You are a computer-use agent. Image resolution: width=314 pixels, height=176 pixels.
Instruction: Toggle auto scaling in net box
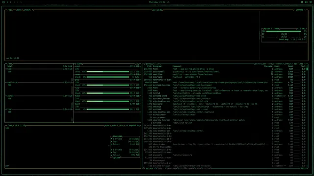[x=114, y=126]
